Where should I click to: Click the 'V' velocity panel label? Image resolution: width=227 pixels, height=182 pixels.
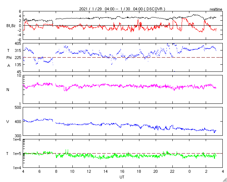point(8,122)
